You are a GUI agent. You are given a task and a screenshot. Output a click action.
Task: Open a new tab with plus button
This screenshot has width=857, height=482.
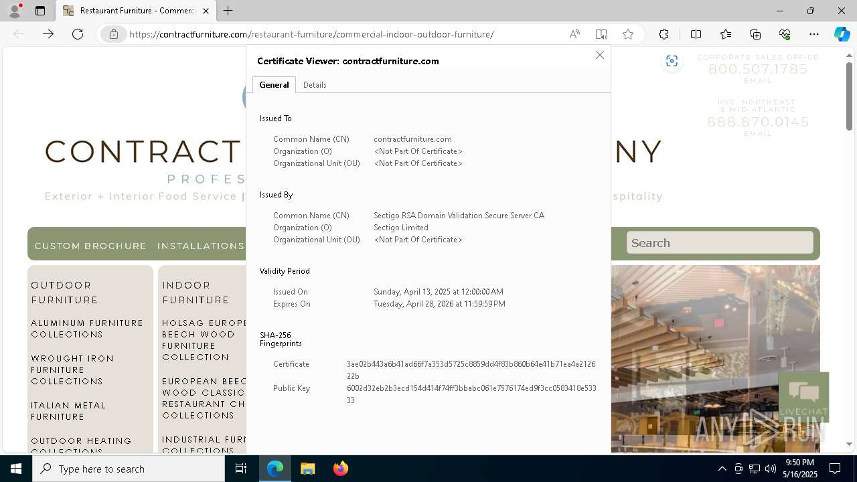pos(228,11)
